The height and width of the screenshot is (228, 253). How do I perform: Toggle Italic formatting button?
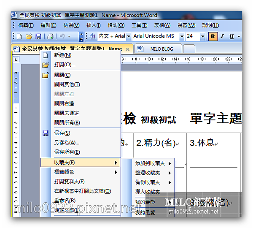click(x=222, y=36)
